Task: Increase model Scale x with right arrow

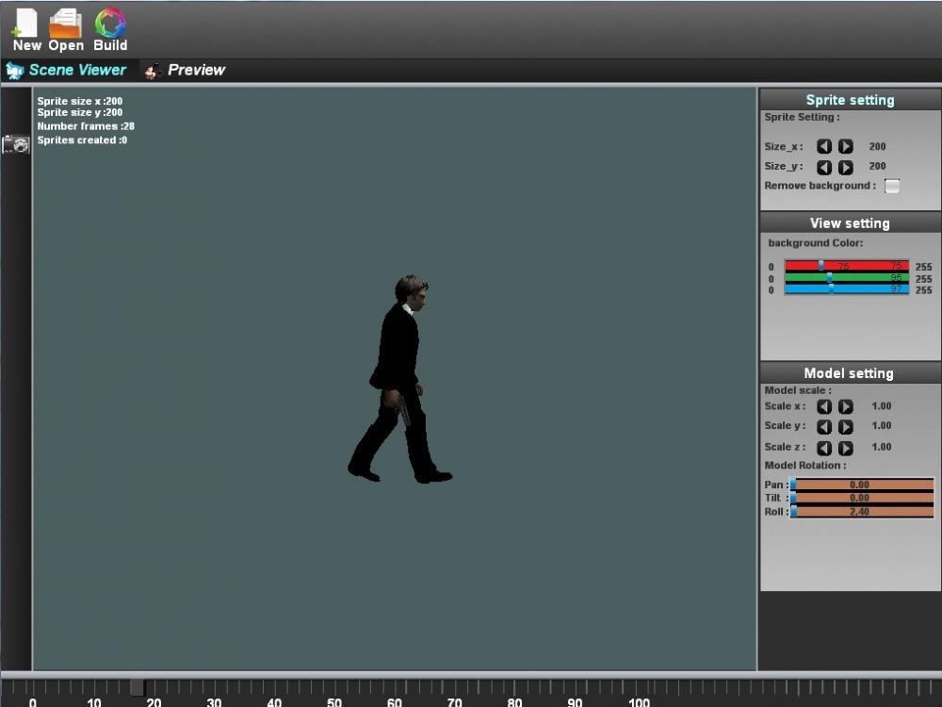Action: [846, 406]
